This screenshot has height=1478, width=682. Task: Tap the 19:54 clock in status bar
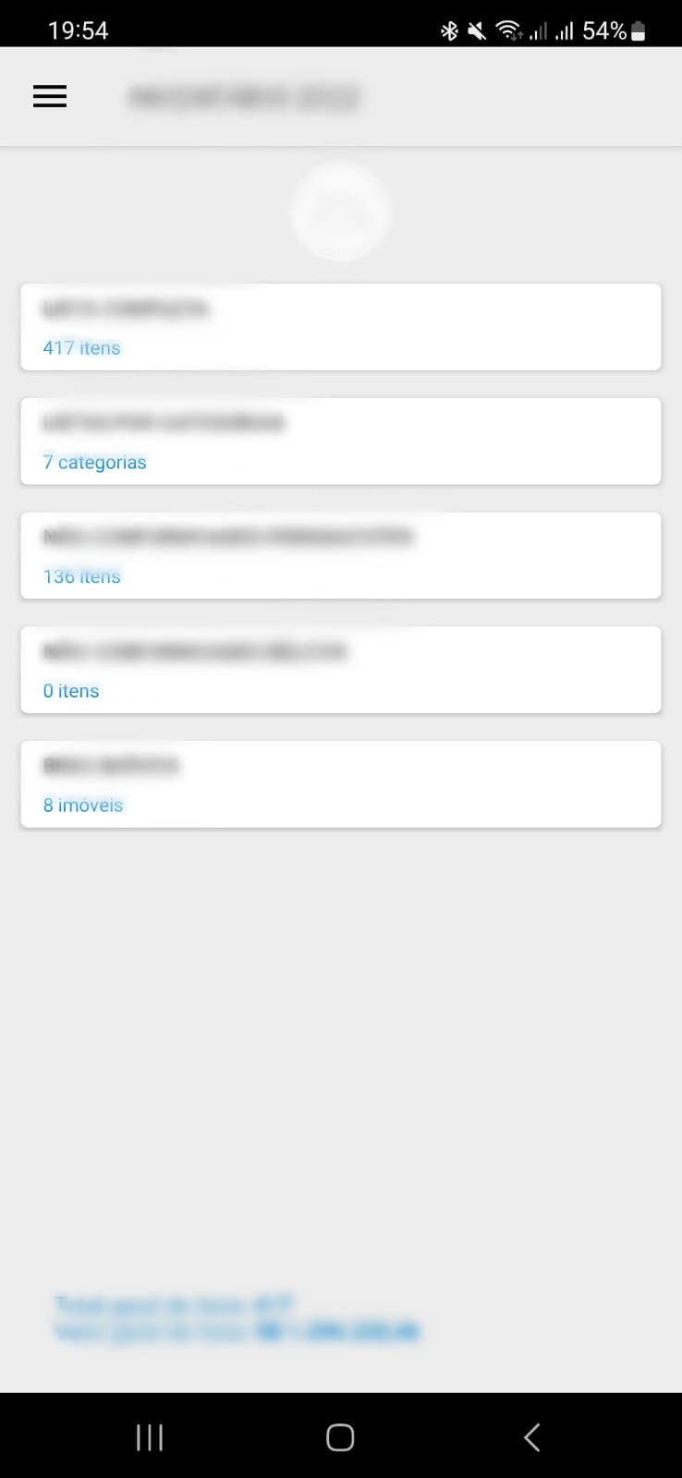pyautogui.click(x=78, y=30)
